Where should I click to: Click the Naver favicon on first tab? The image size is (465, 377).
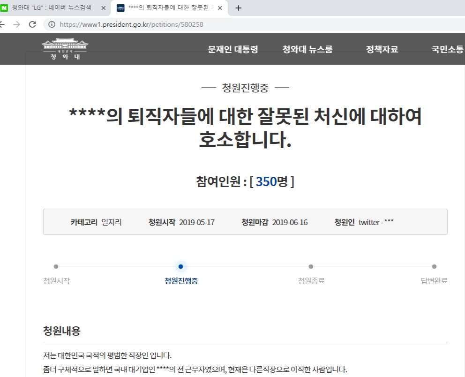(x=4, y=8)
